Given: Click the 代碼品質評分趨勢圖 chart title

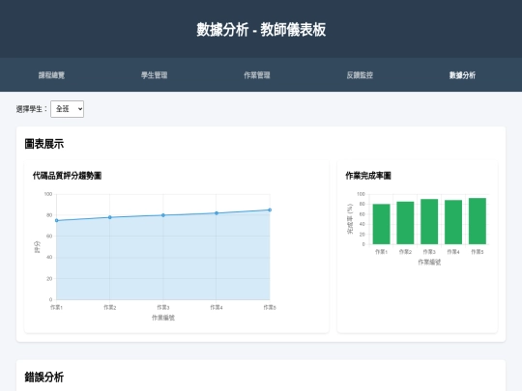Looking at the screenshot, I should (x=67, y=176).
